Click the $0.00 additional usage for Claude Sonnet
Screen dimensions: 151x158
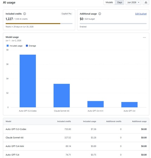pos(144,138)
